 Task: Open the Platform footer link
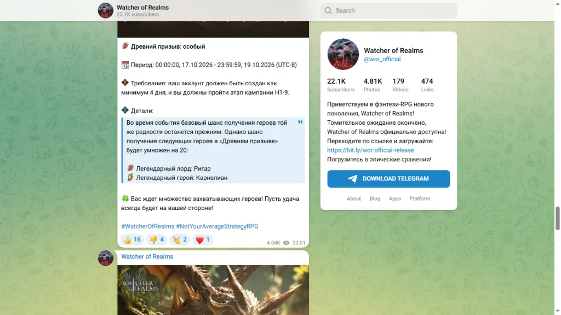(420, 199)
